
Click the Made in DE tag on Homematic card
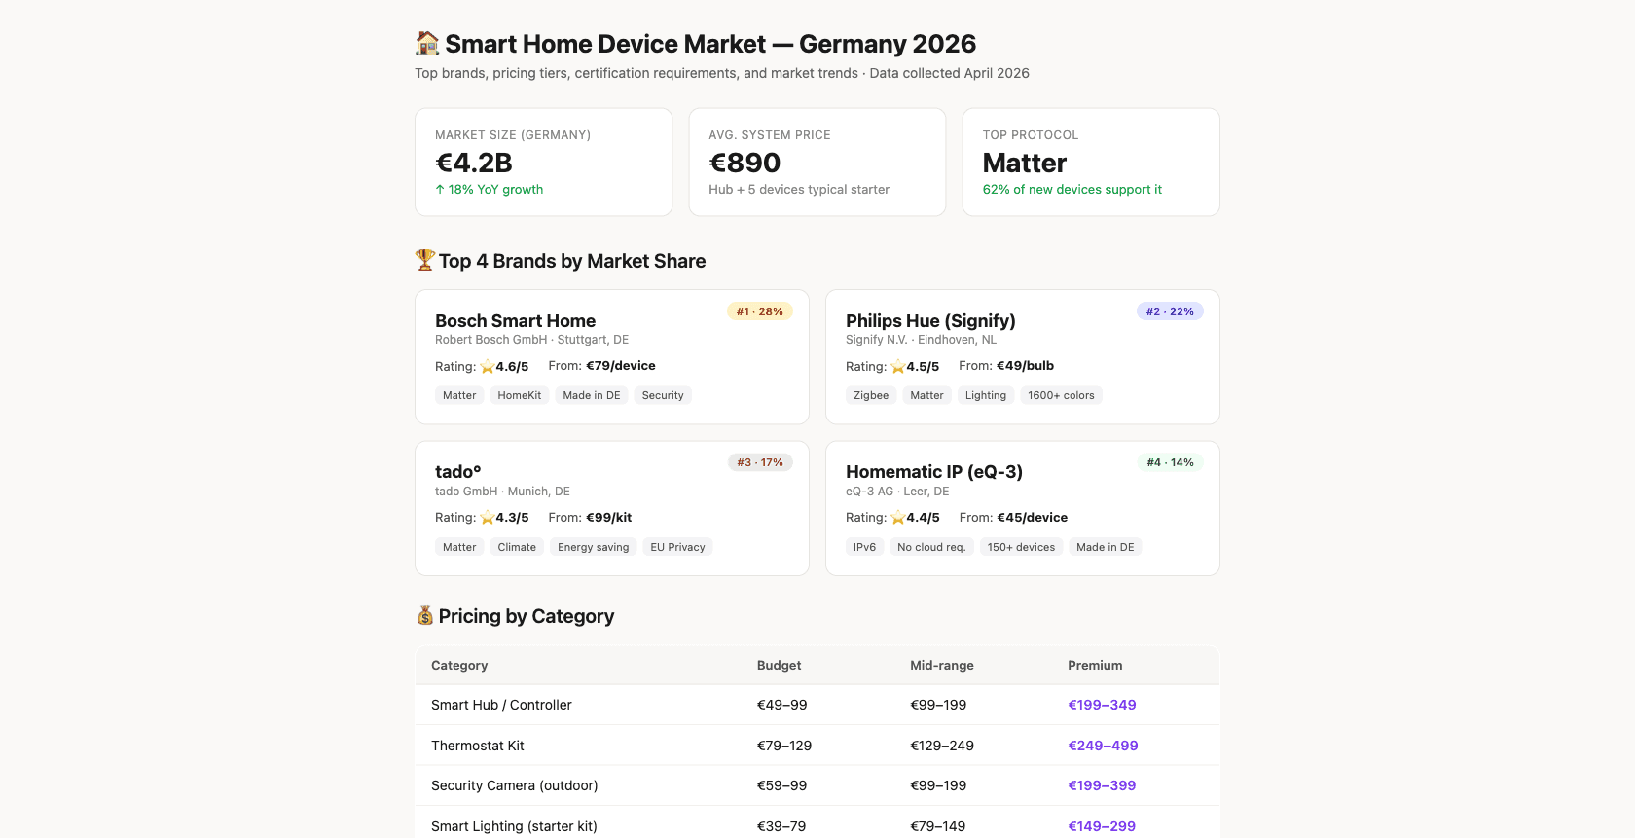[x=1106, y=547]
